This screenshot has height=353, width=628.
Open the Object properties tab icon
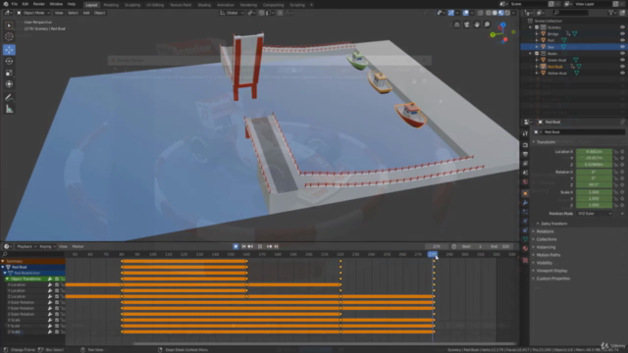525,194
